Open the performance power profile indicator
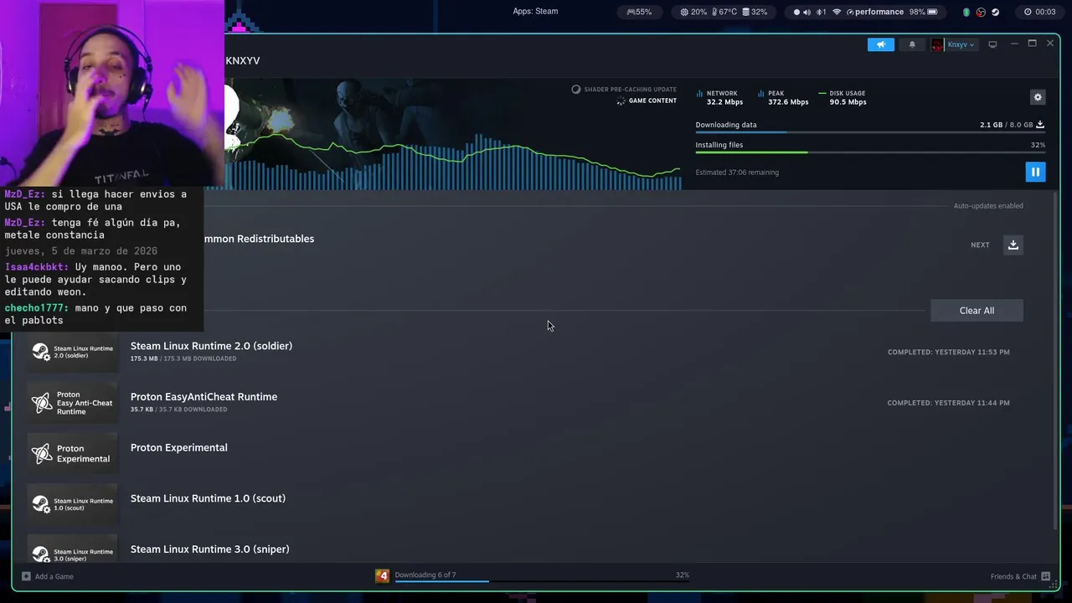This screenshot has width=1072, height=603. tap(874, 12)
